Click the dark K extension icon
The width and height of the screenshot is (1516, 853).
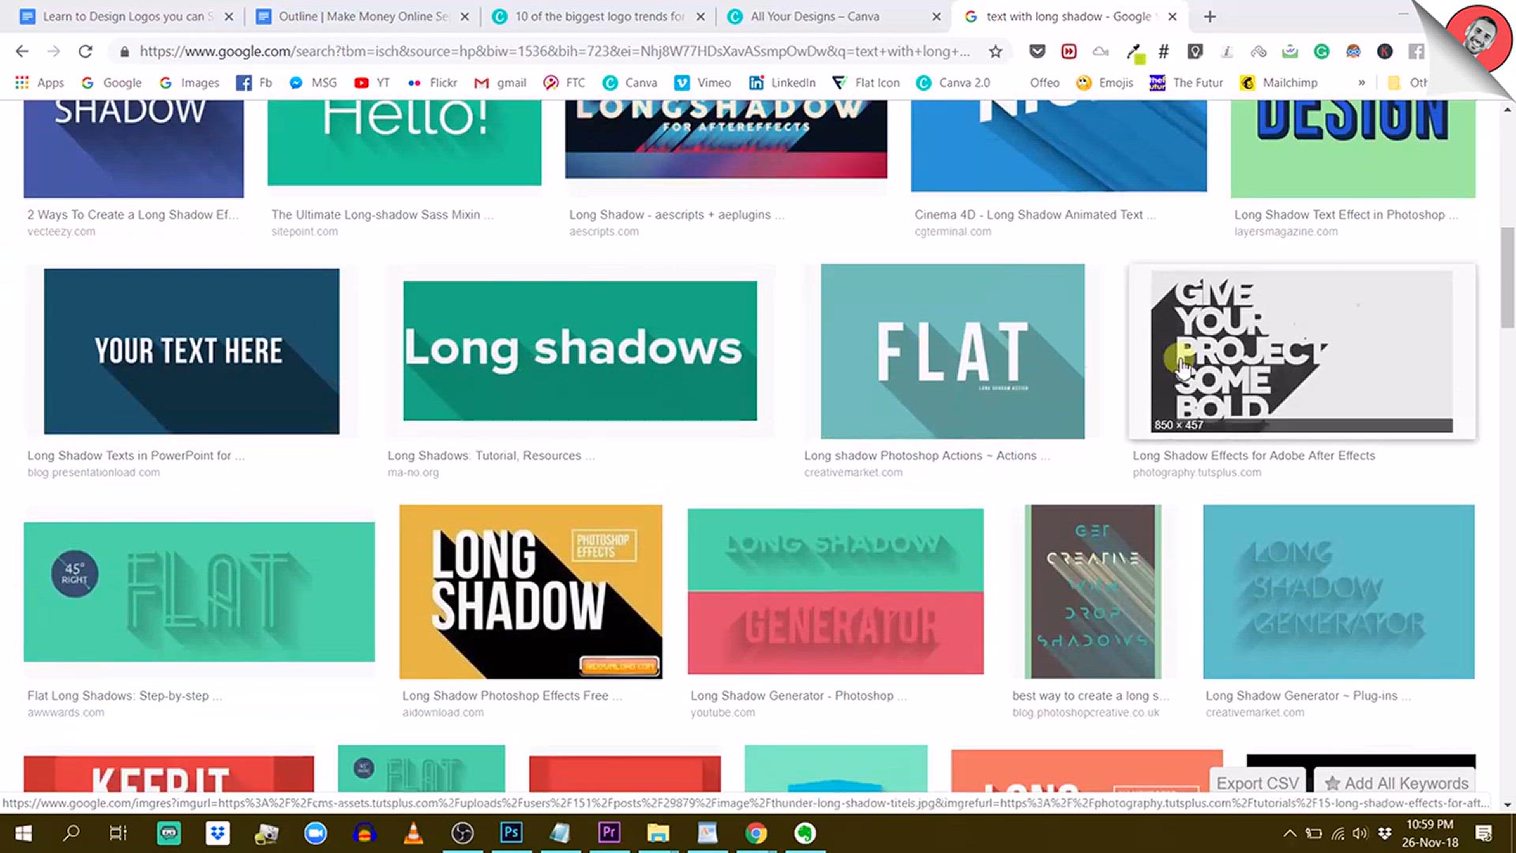pos(1385,51)
